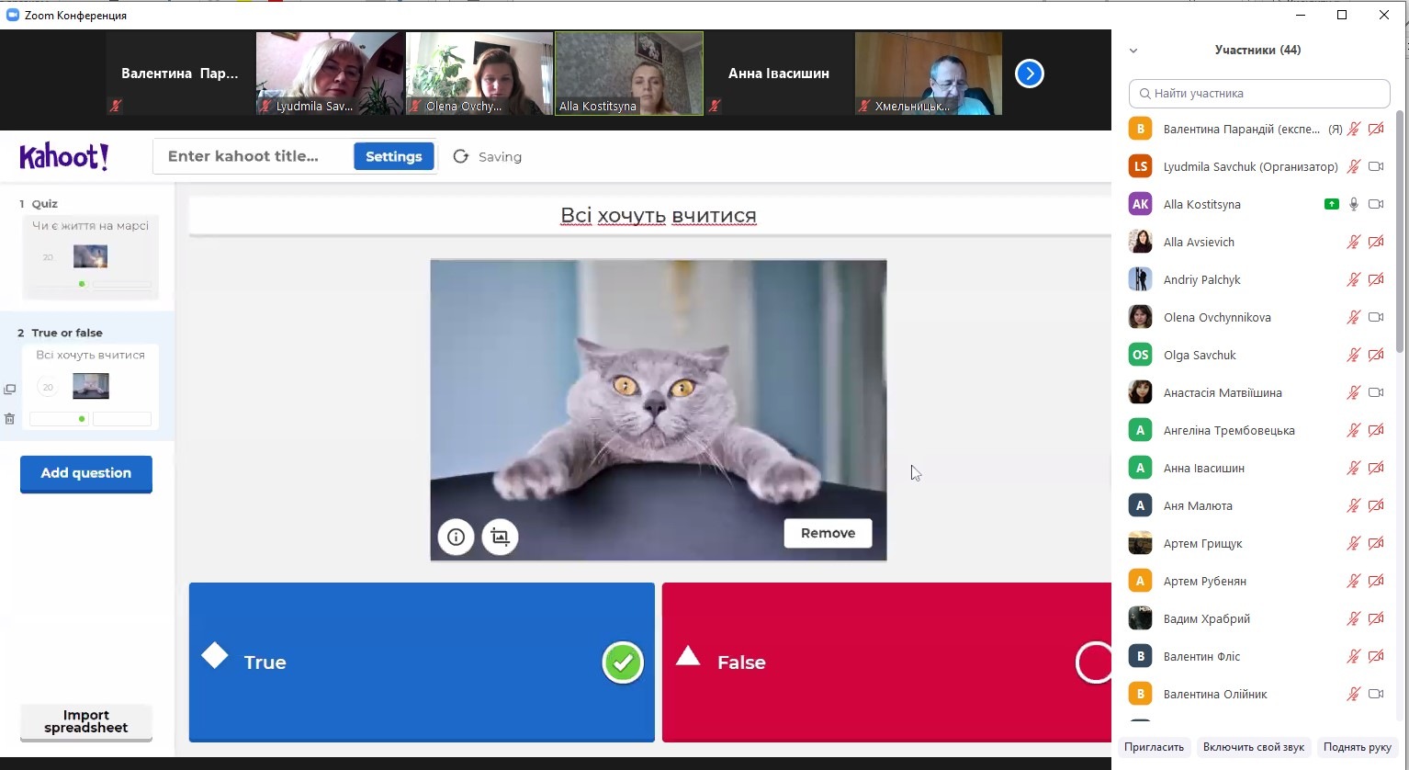Click the crop image icon on the cat picture

point(500,537)
